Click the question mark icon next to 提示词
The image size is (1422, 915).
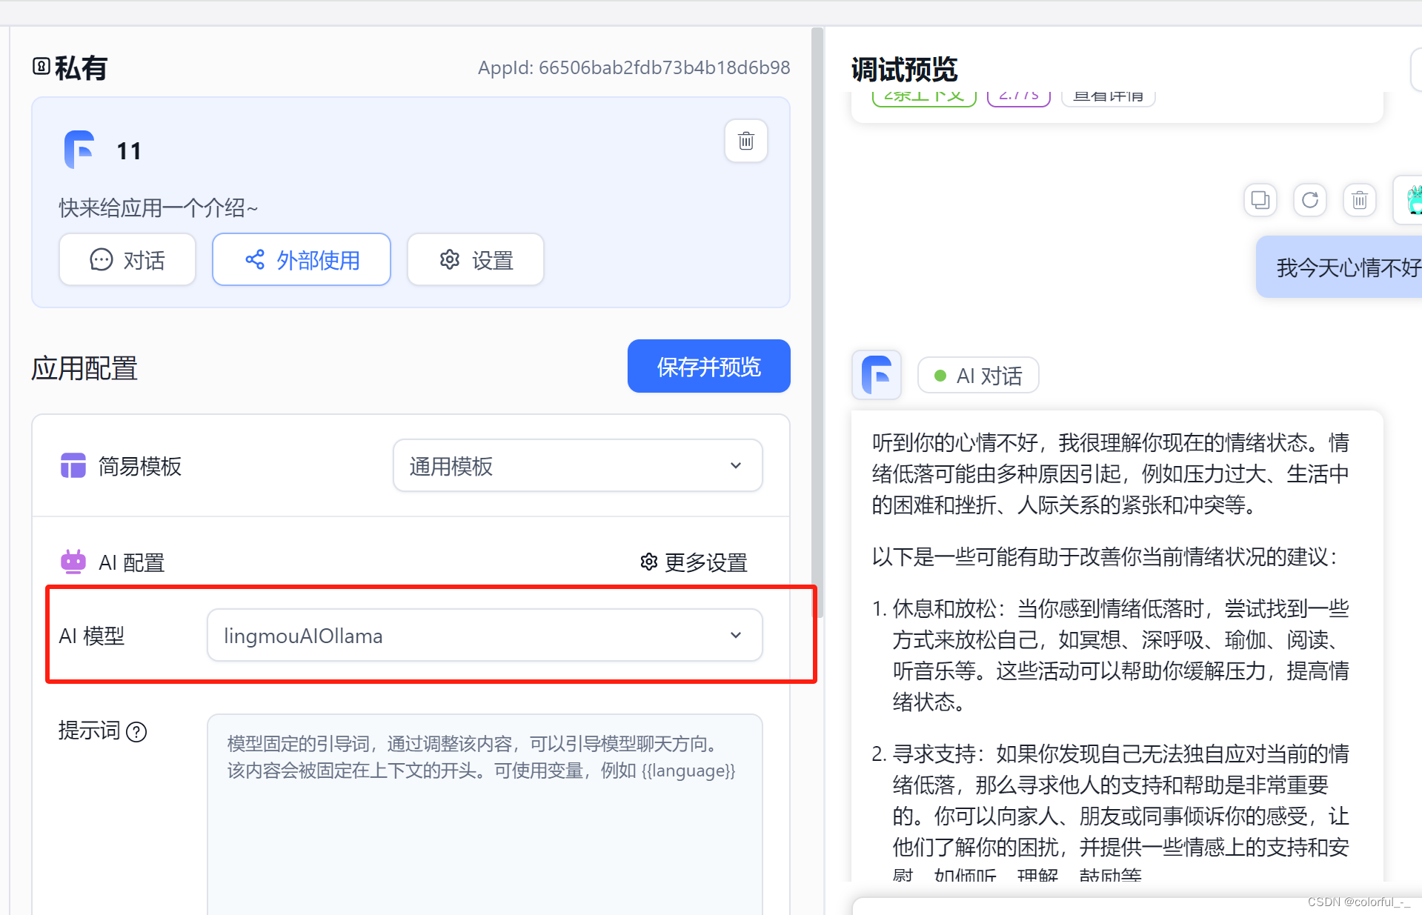(136, 732)
